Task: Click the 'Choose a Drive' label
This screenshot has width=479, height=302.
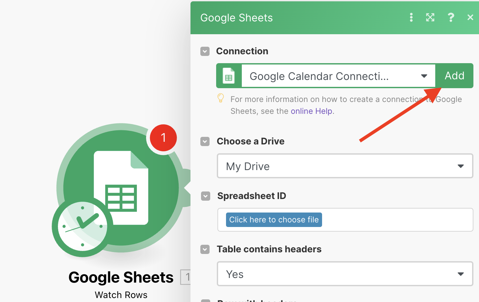Action: 250,141
